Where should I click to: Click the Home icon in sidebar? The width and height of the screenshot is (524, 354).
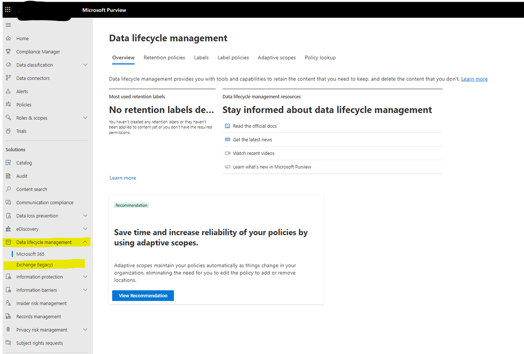[x=8, y=38]
